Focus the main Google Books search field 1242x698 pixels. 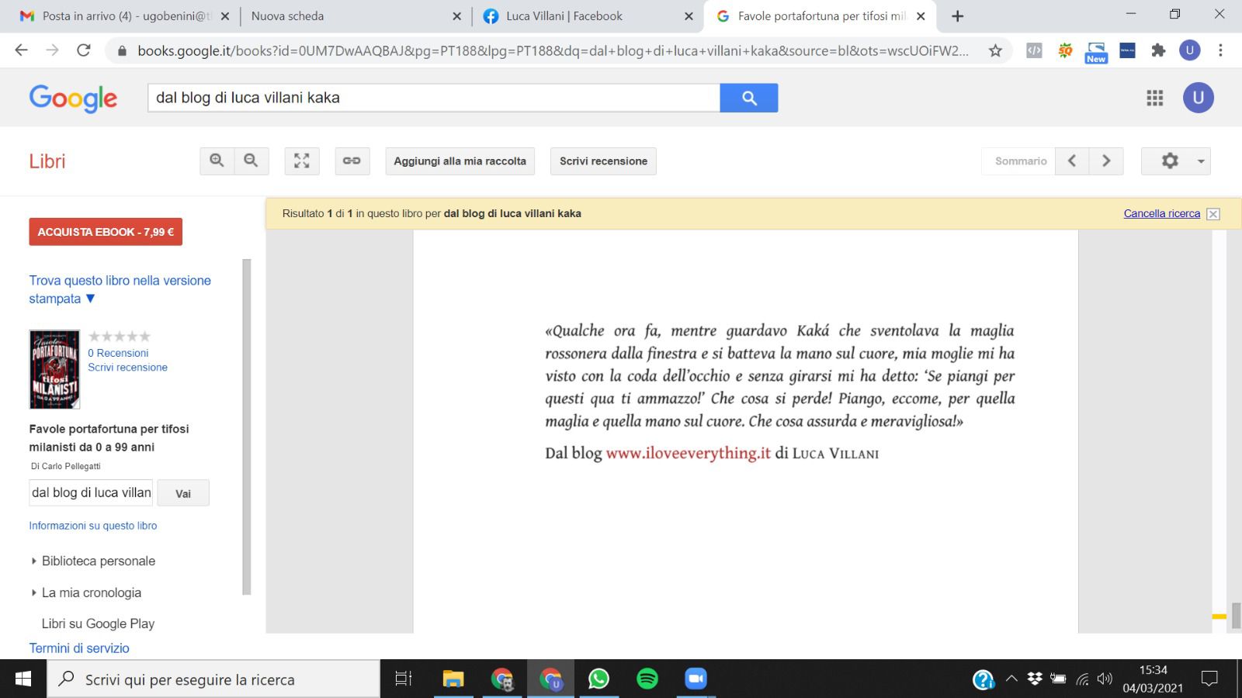click(434, 98)
